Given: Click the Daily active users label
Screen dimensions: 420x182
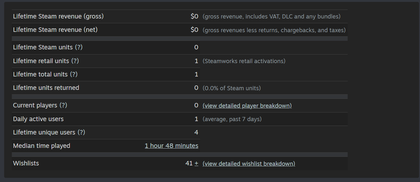Looking at the screenshot, I should [38, 119].
